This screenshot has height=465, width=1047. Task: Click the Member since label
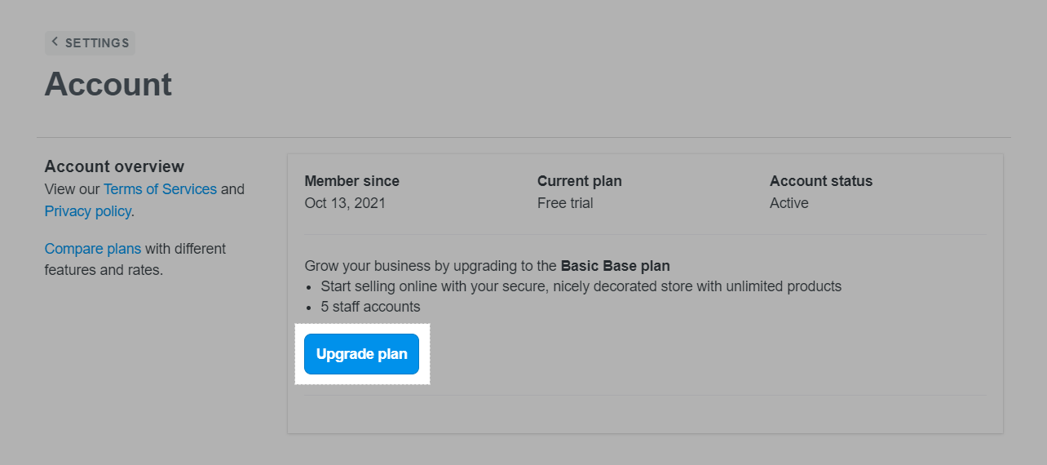351,181
